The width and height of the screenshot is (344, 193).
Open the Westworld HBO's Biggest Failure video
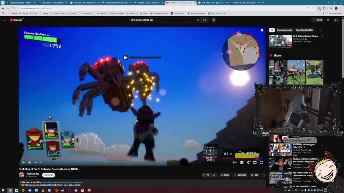tap(281, 150)
